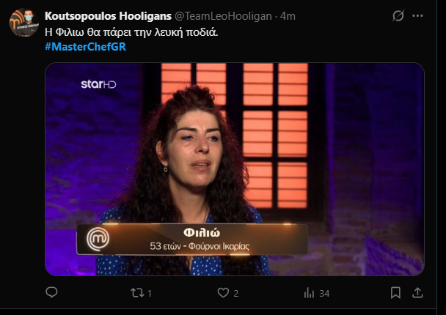Open the Koutsopoulos Hooligans display name
Viewport: 446px width, 315px height.
coord(108,16)
